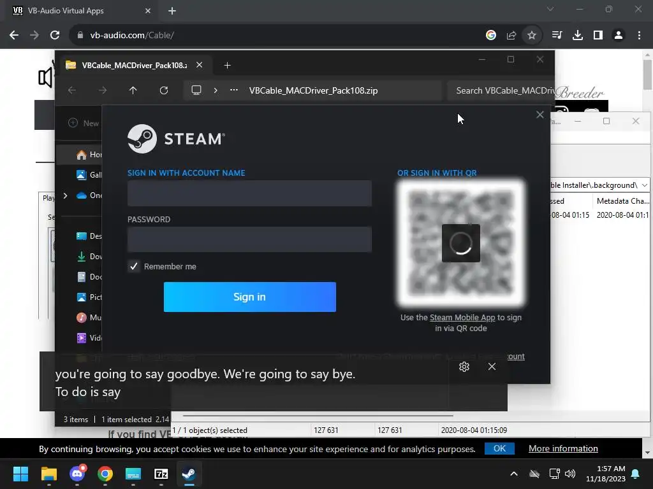Open Chrome profile icon
Image resolution: width=653 pixels, height=489 pixels.
tap(619, 36)
